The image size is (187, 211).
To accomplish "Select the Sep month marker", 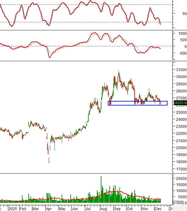I will (x=117, y=209).
